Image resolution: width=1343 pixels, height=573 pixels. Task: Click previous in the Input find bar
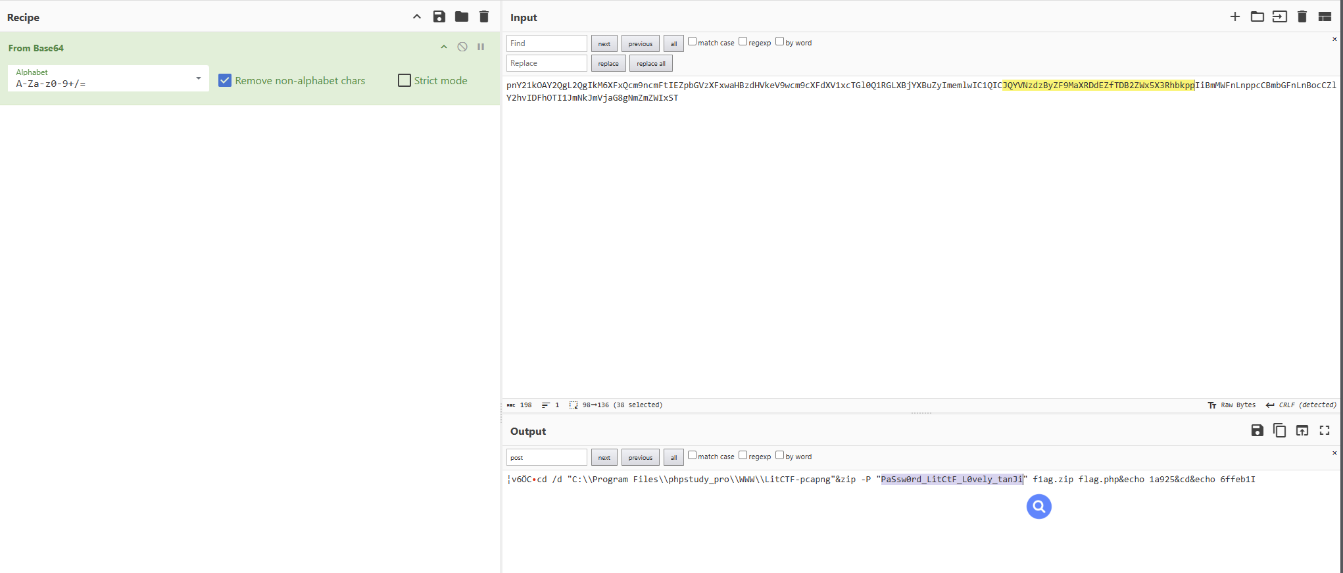click(641, 43)
